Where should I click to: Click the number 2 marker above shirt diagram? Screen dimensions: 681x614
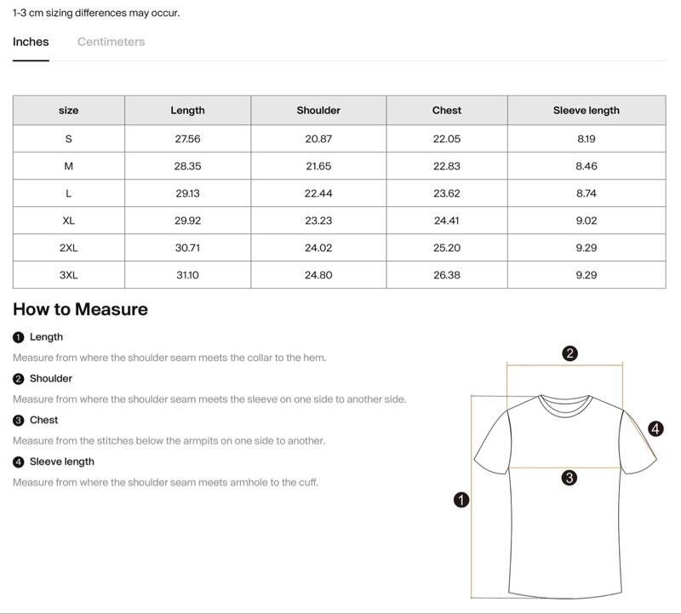click(x=570, y=353)
